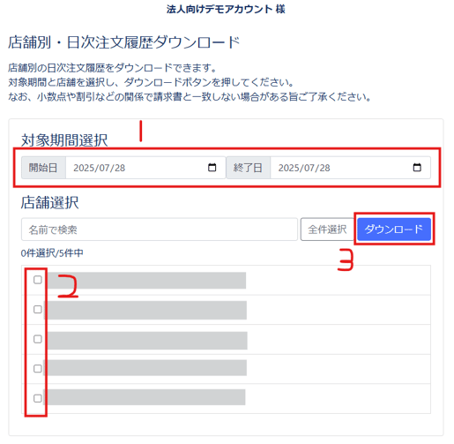Click the 0件選択/5件中 counter text
The width and height of the screenshot is (454, 444).
click(x=52, y=253)
